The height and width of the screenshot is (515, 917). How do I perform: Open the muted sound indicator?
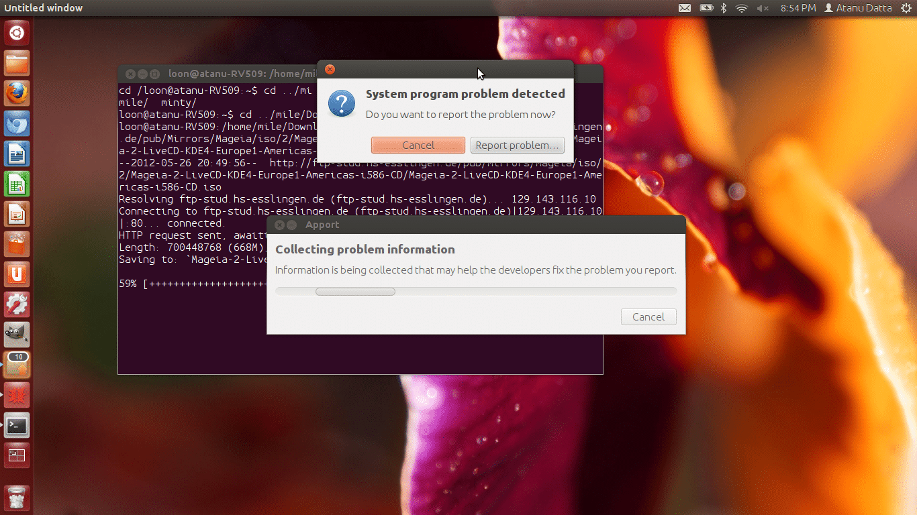[x=763, y=8]
